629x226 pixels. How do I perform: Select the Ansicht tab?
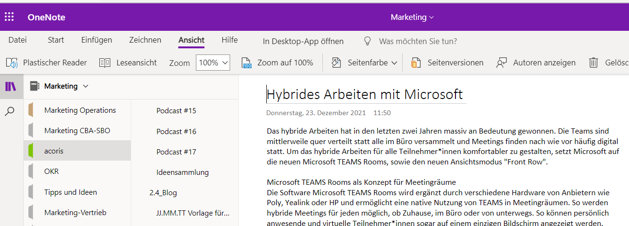pos(192,40)
